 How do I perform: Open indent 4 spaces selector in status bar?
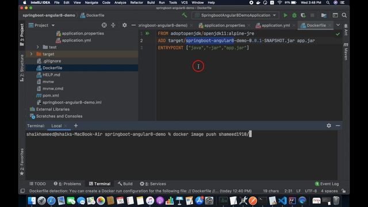coord(329,191)
